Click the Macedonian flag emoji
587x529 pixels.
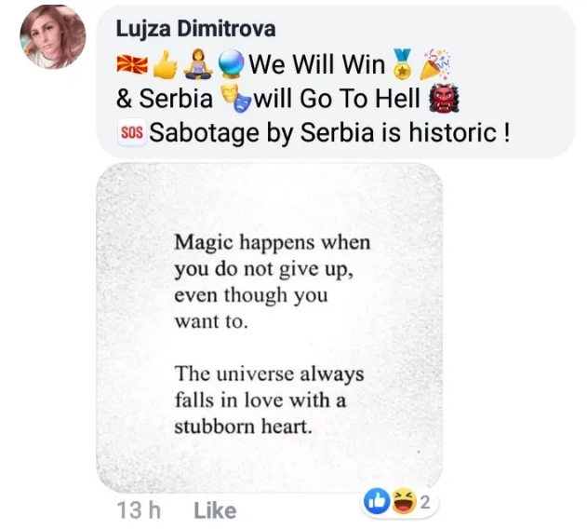tap(132, 64)
